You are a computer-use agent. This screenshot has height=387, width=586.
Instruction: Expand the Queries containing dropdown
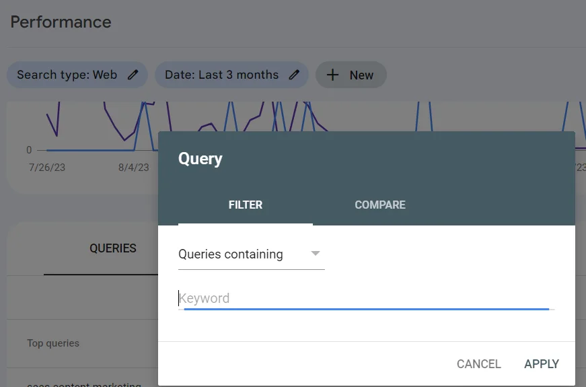(x=251, y=254)
